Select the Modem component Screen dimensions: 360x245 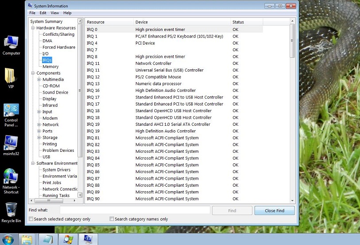pyautogui.click(x=50, y=118)
